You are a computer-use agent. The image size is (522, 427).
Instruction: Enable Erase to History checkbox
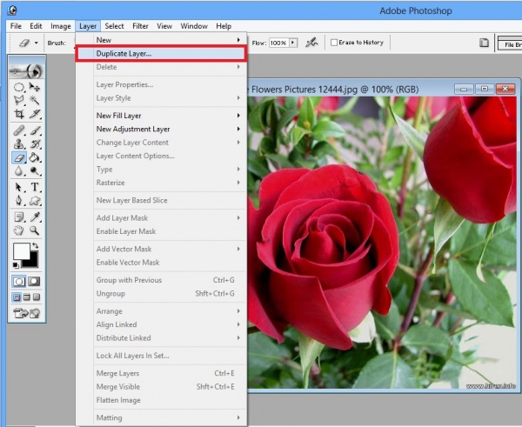click(335, 42)
